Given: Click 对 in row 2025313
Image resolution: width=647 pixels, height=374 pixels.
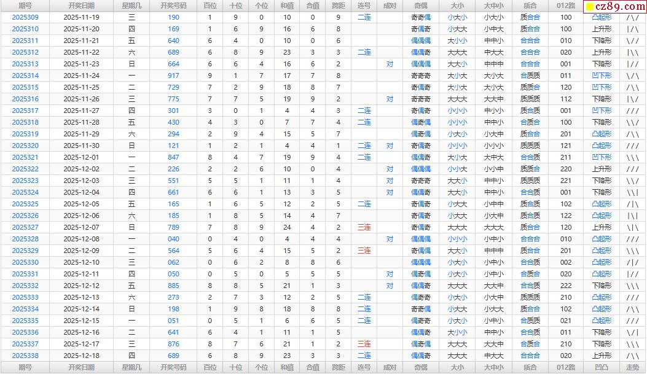Looking at the screenshot, I should coord(390,64).
